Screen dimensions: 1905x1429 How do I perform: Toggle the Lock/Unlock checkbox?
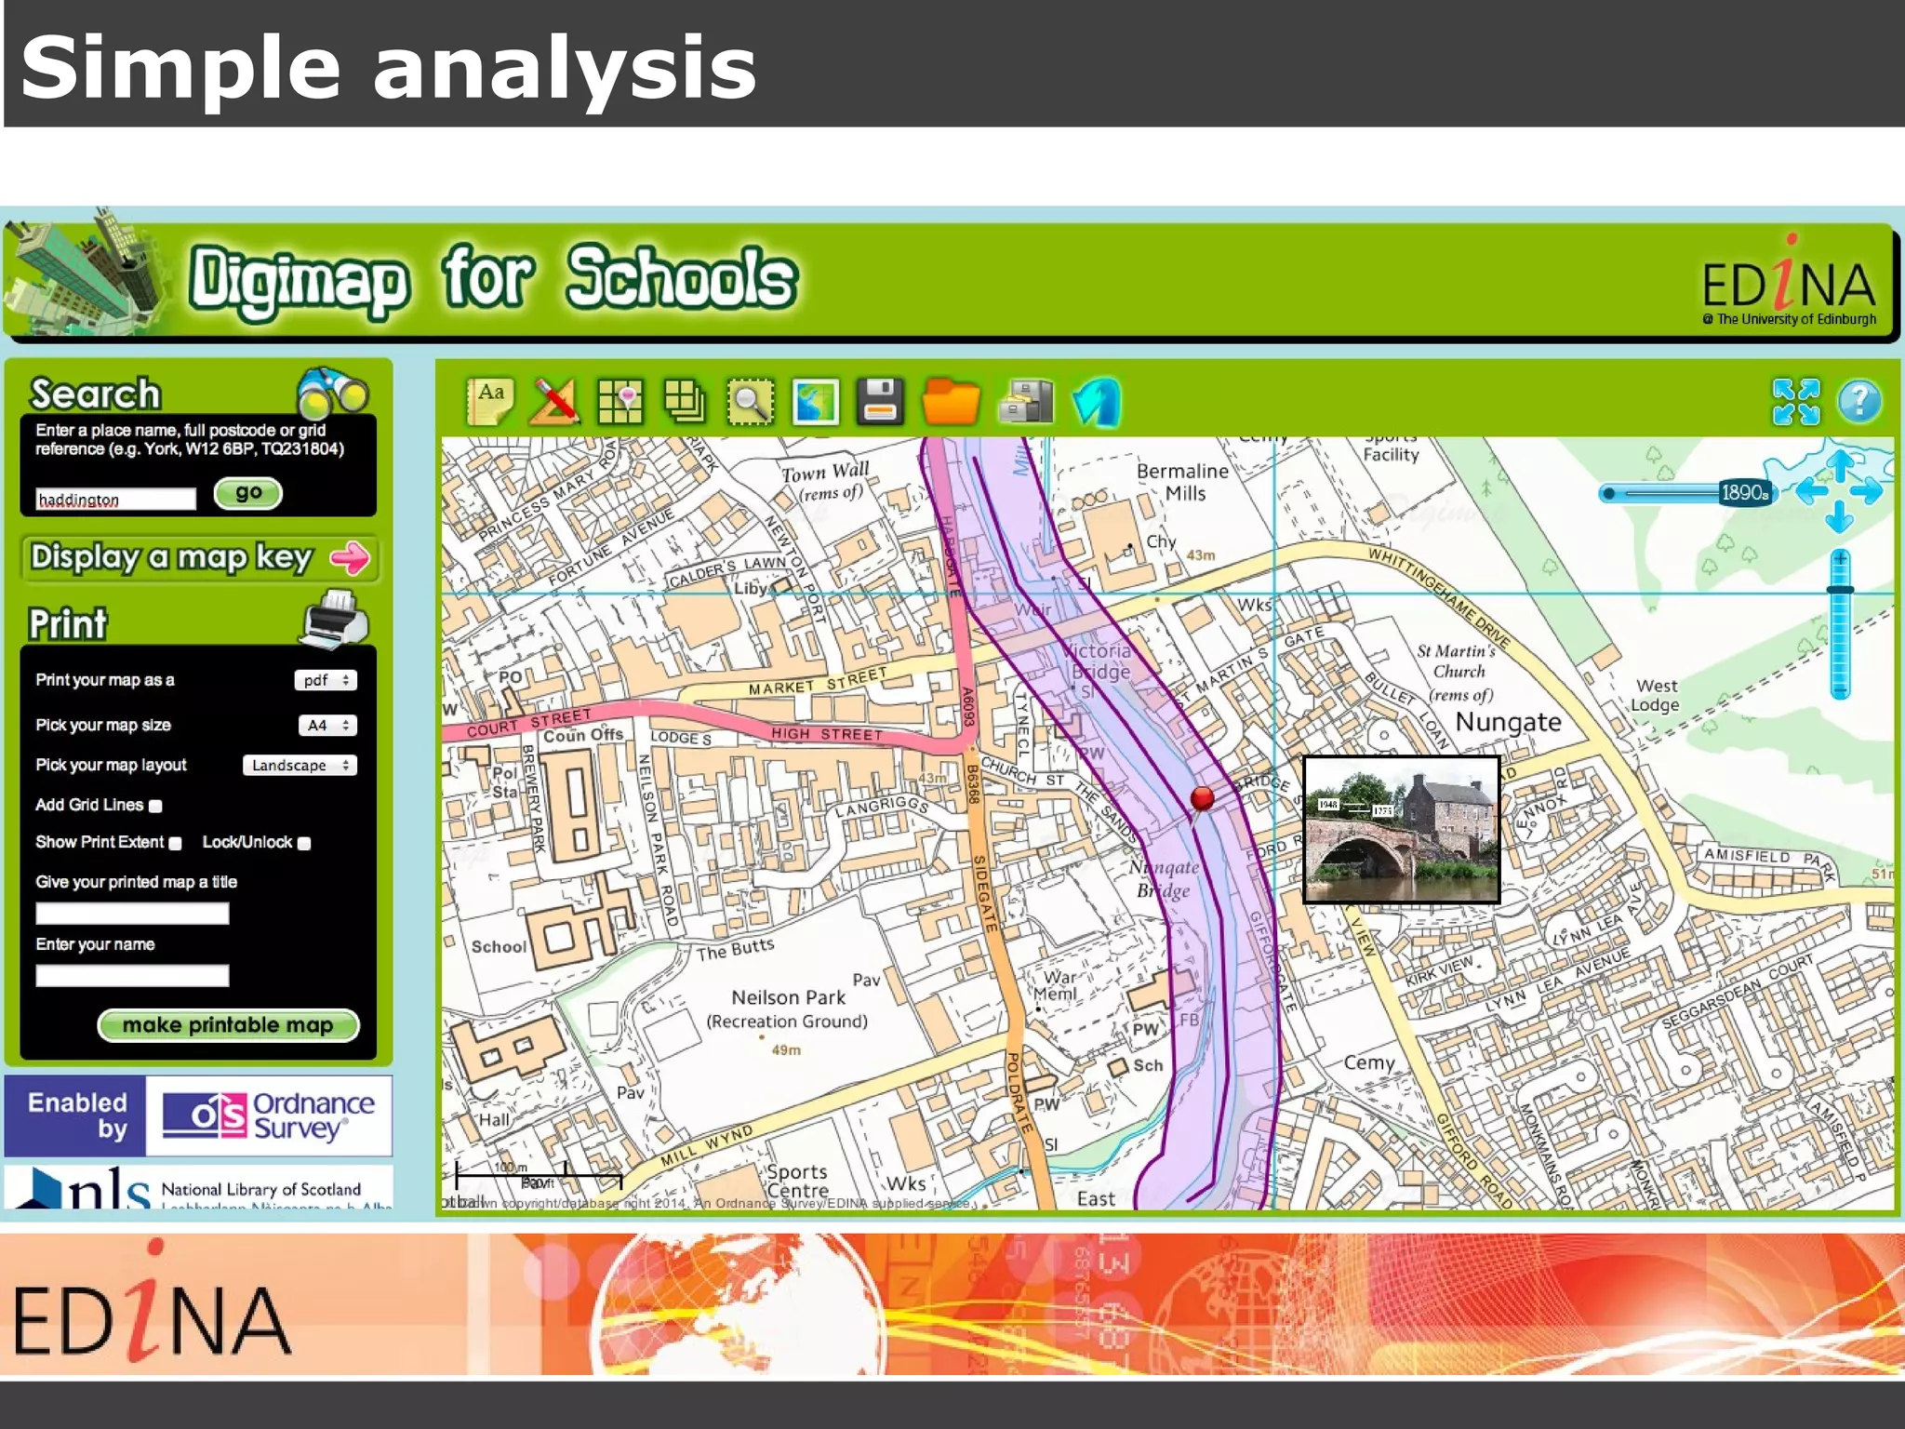304,844
